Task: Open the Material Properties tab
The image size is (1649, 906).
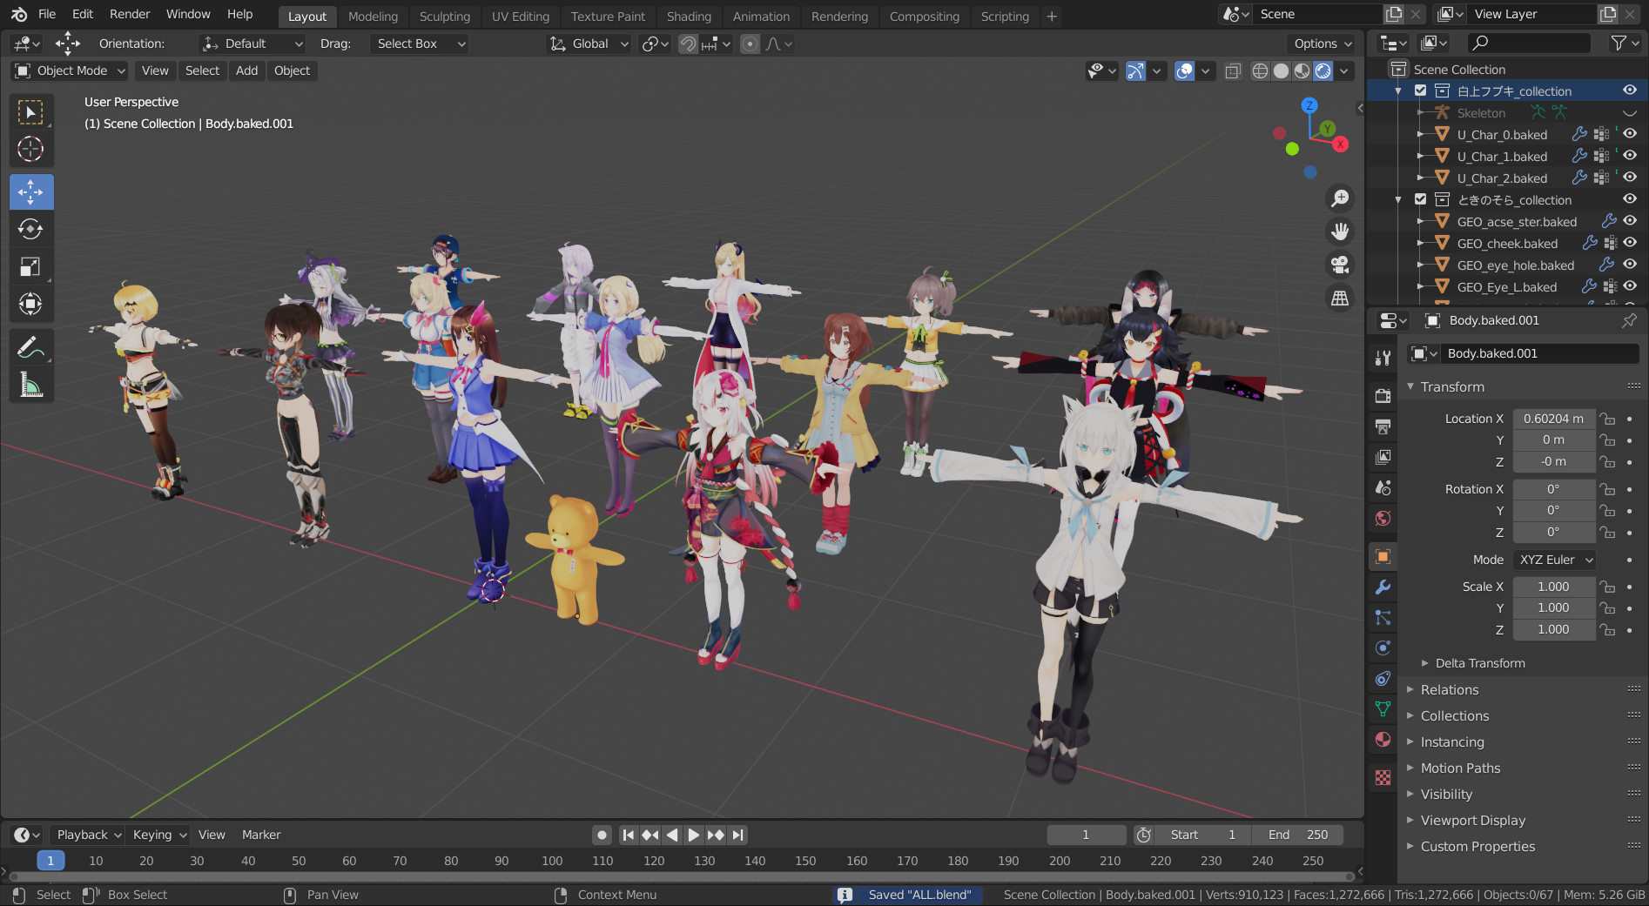Action: (1383, 740)
